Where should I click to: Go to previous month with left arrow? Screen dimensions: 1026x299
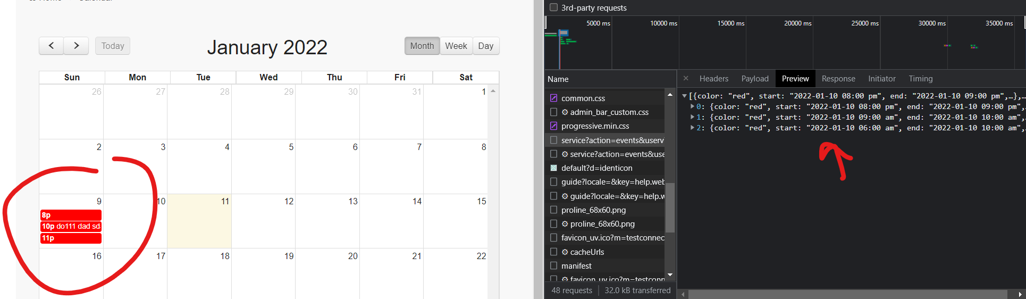click(x=51, y=46)
